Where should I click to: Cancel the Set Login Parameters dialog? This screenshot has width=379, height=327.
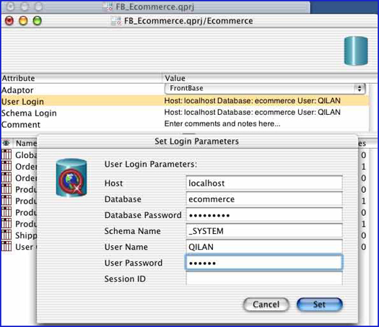tap(266, 305)
